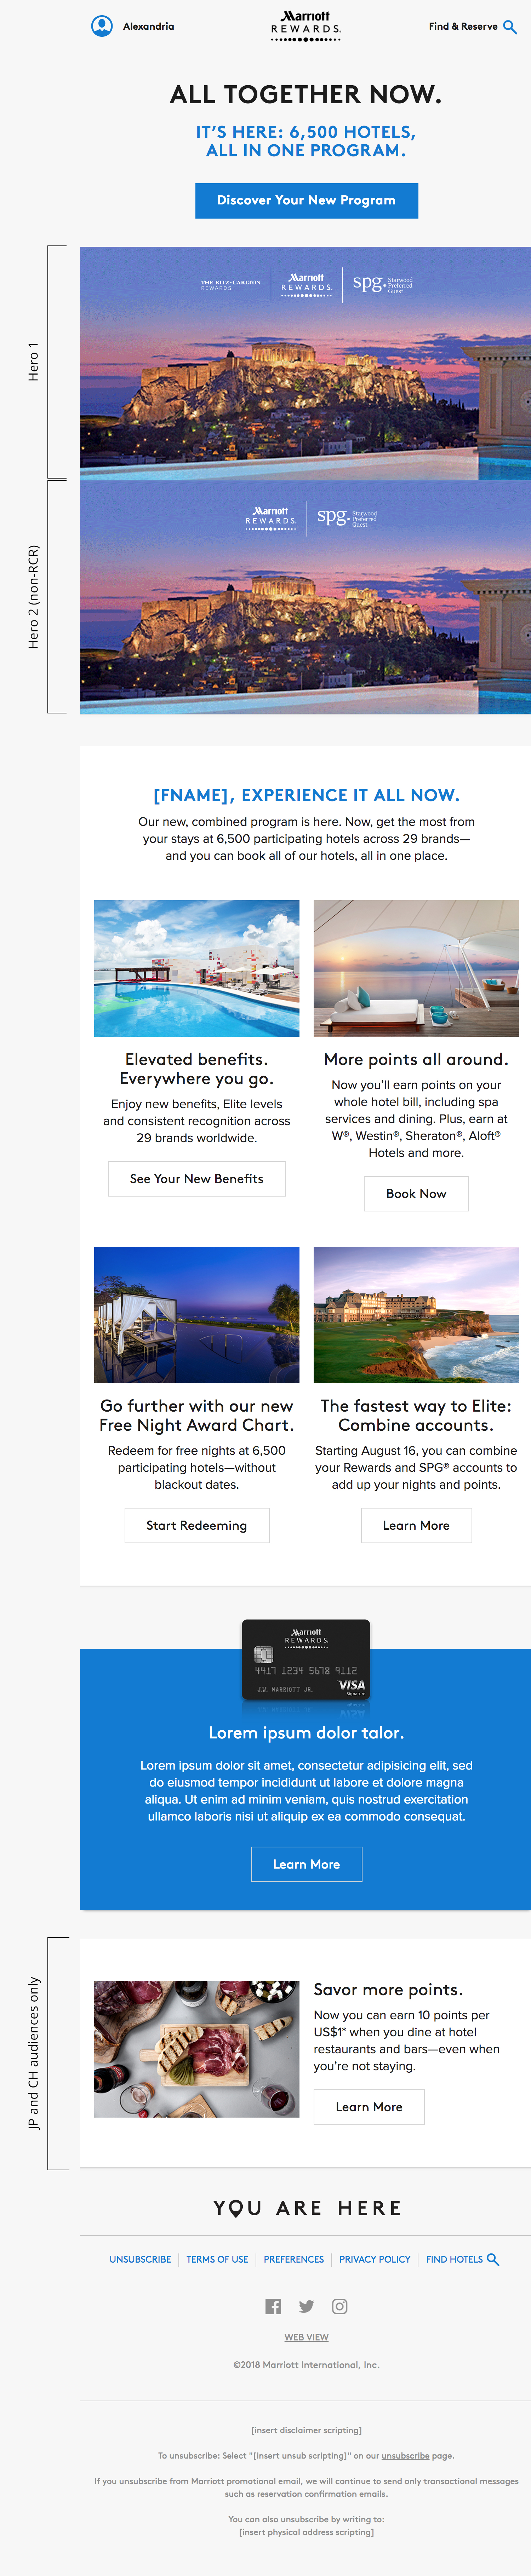Viewport: 531px width, 2576px height.
Task: Click the Start Redeeming button
Action: pos(197,1525)
